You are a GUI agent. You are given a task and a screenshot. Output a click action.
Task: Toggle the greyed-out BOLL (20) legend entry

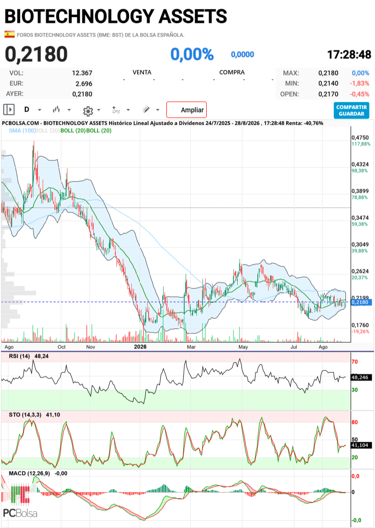tap(47, 130)
